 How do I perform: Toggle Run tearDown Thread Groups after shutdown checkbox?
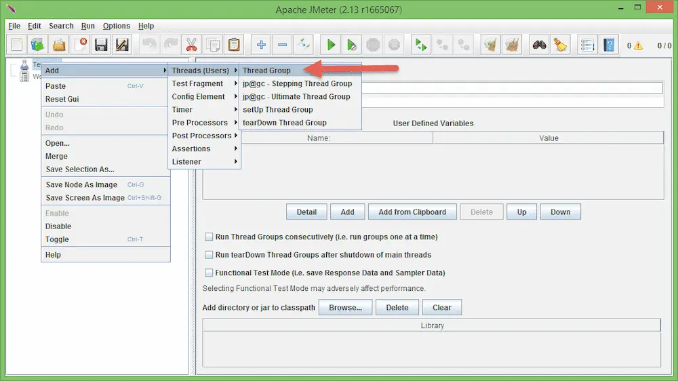[209, 255]
